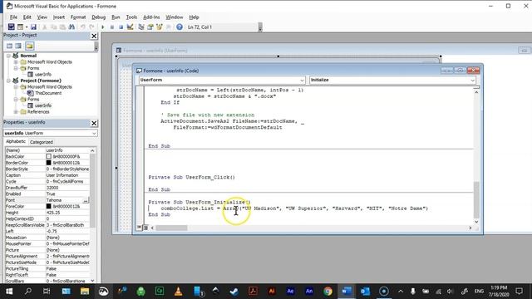Select the Height property value 425.25
This screenshot has height=299, width=532.
(x=67, y=213)
